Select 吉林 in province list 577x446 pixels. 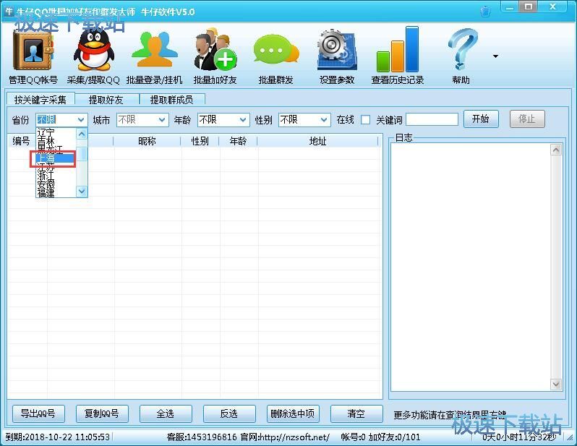(x=56, y=141)
